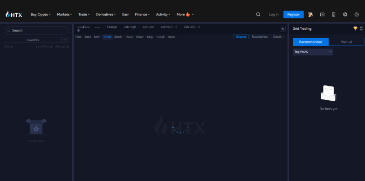Select the 1min chart interval
Viewport: 365px width, 181px height.
88,37
